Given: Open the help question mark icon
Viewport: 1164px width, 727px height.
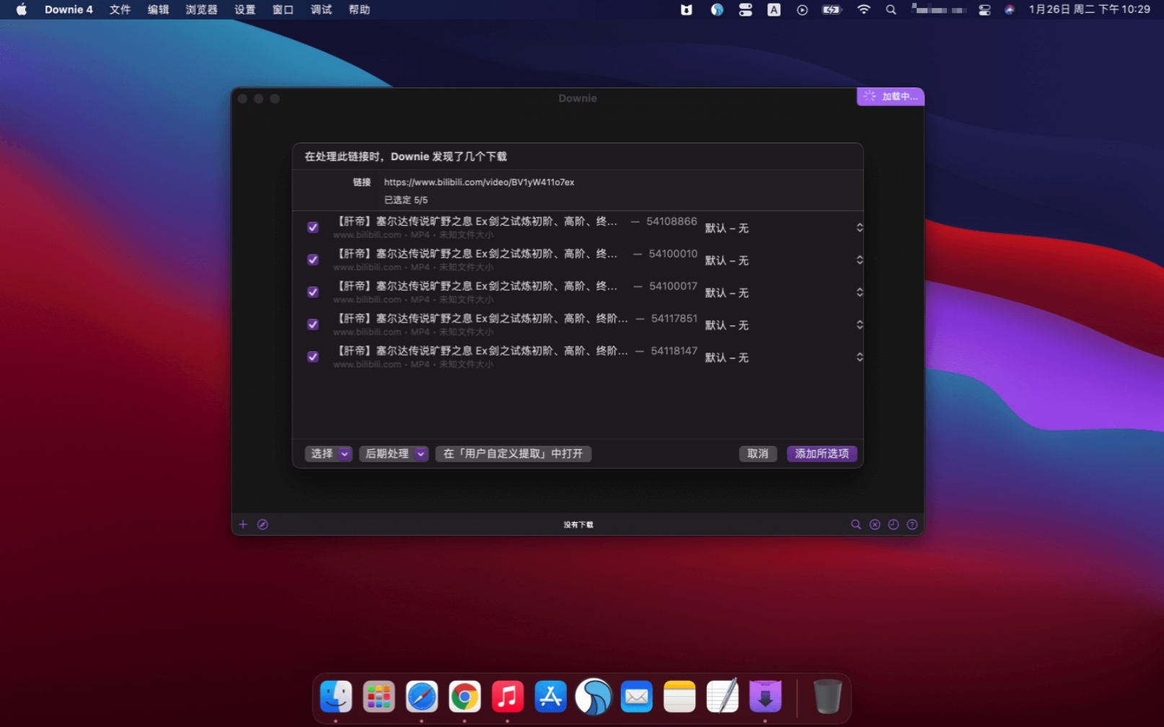Looking at the screenshot, I should (912, 524).
